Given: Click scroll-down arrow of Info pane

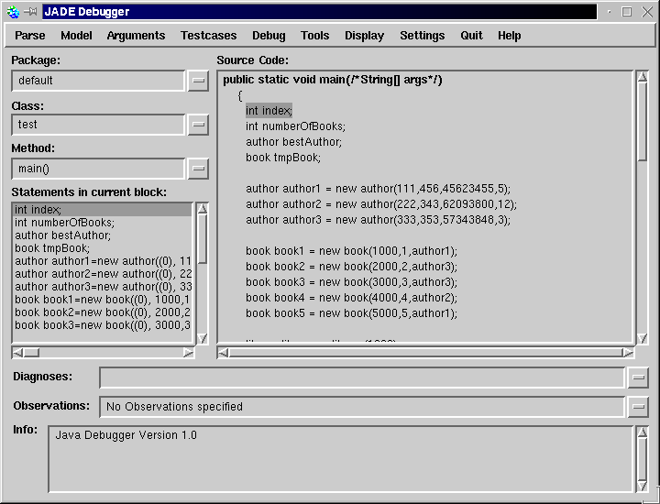Looking at the screenshot, I should pyautogui.click(x=643, y=486).
